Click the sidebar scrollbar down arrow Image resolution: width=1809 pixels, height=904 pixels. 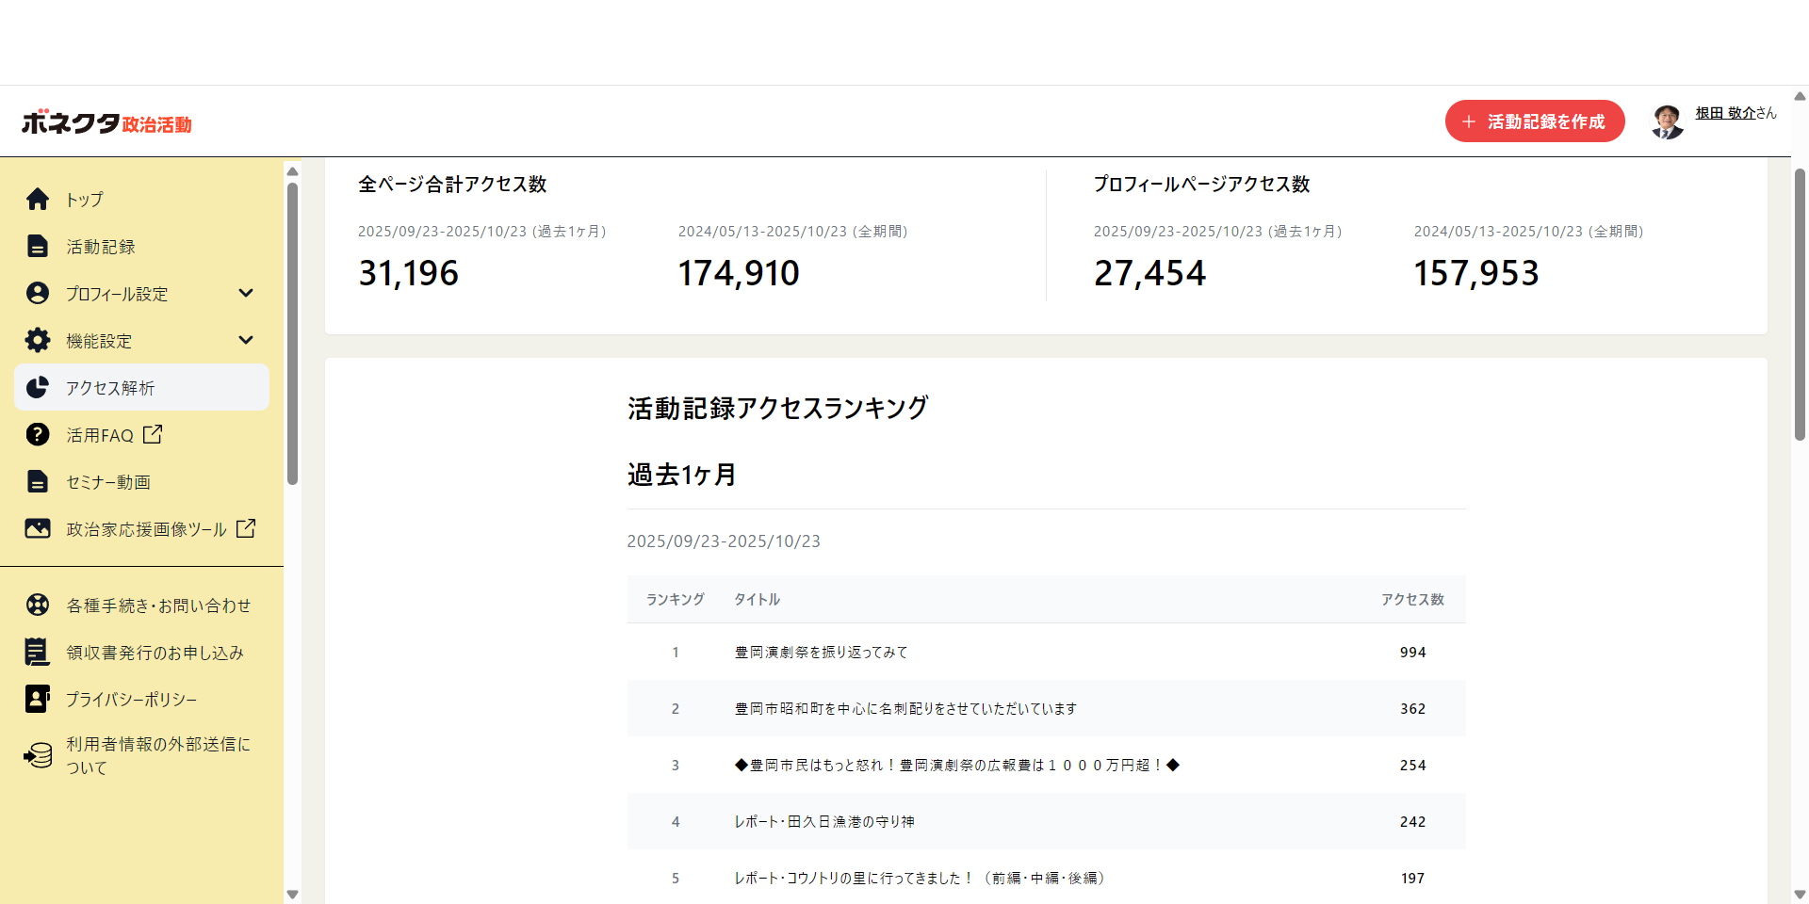tap(292, 895)
